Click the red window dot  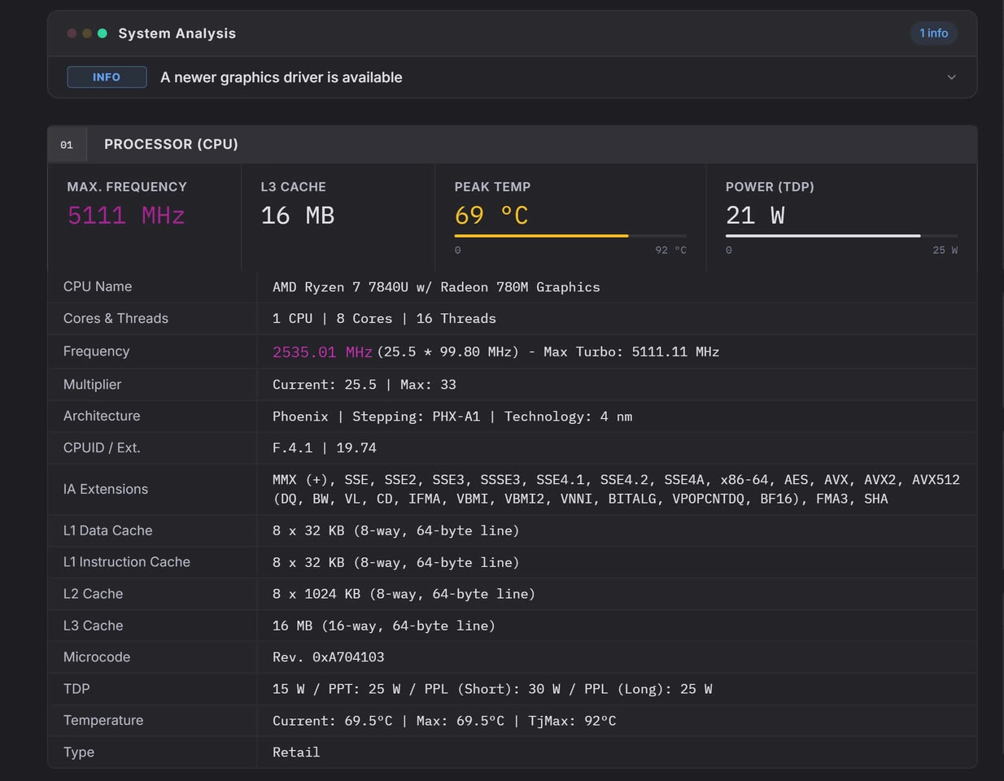pyautogui.click(x=72, y=33)
